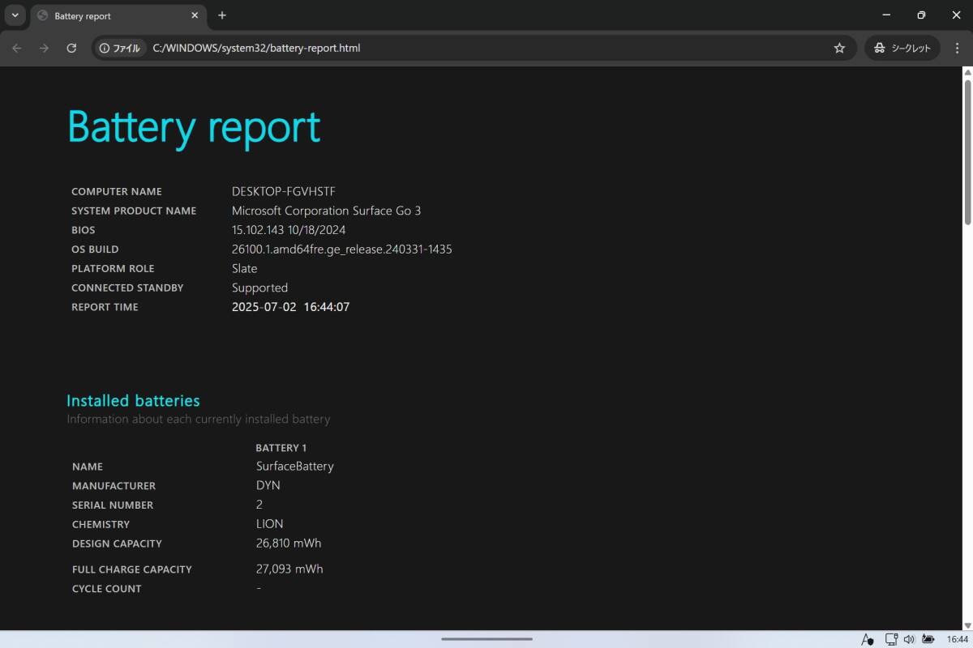
Task: Click the OS build value 26100.1.amd64fre
Action: pyautogui.click(x=341, y=249)
